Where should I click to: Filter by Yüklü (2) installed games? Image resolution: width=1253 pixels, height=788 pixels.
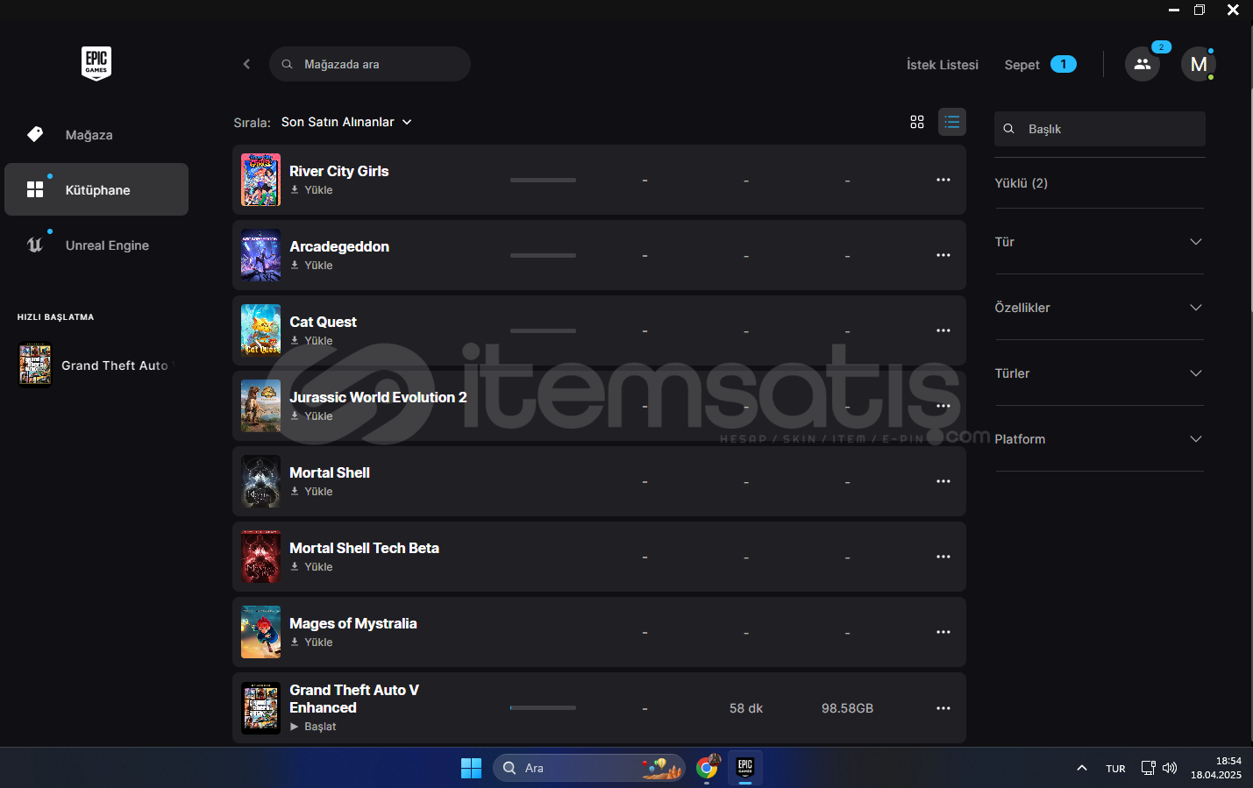1021,183
